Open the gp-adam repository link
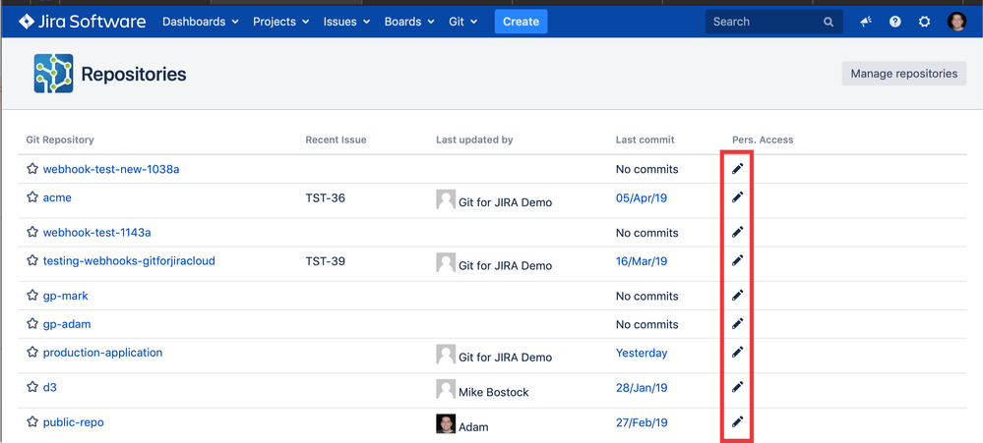 click(x=67, y=324)
